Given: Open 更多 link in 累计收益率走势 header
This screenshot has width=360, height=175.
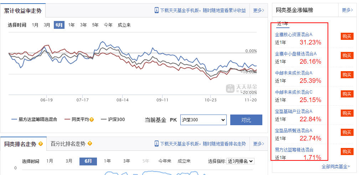Looking at the screenshot, I should coord(258,10).
